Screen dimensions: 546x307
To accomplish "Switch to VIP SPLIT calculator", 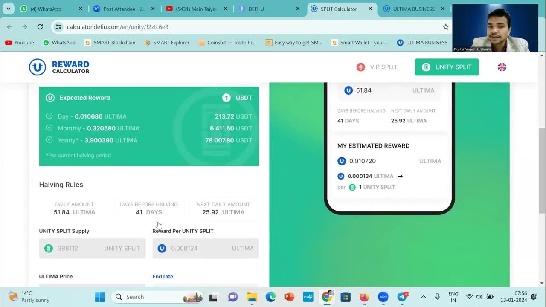I will [x=377, y=67].
